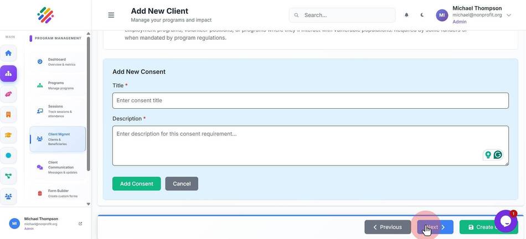526x239 pixels.
Task: Go to Sessions in sidebar
Action: 58,111
